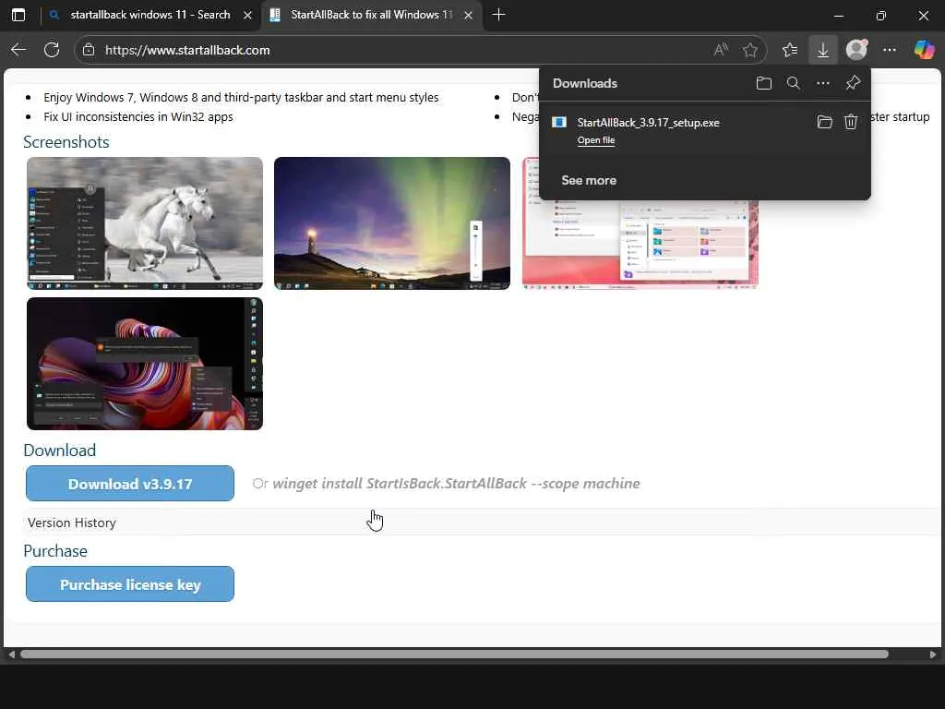Viewport: 945px width, 709px height.
Task: View site information lock icon
Action: pos(89,50)
